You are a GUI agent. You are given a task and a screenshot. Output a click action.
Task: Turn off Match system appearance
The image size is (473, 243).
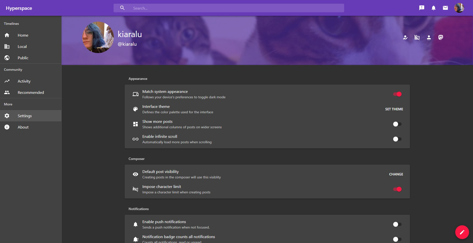(397, 94)
